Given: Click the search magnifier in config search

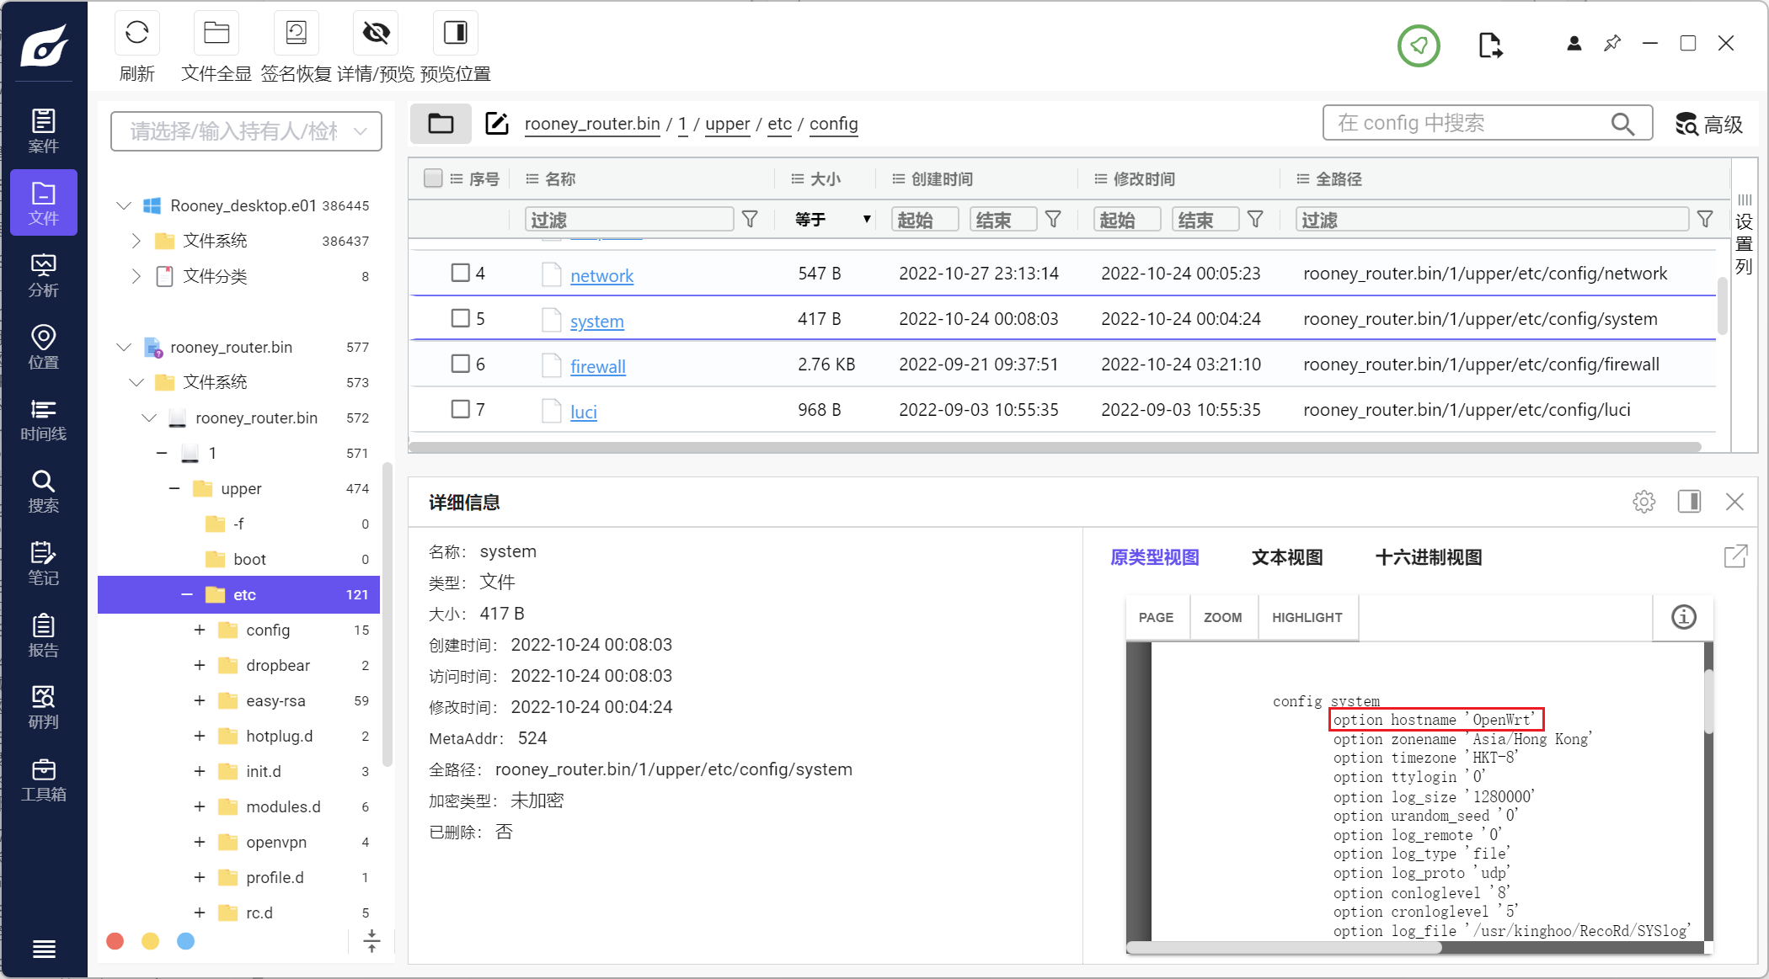Looking at the screenshot, I should coord(1622,124).
